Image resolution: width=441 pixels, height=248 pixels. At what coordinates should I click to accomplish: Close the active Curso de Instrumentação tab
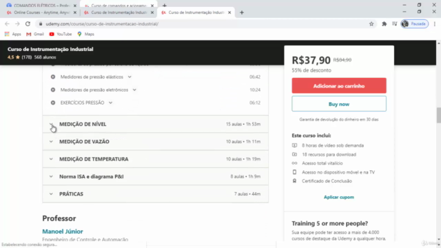tap(229, 12)
